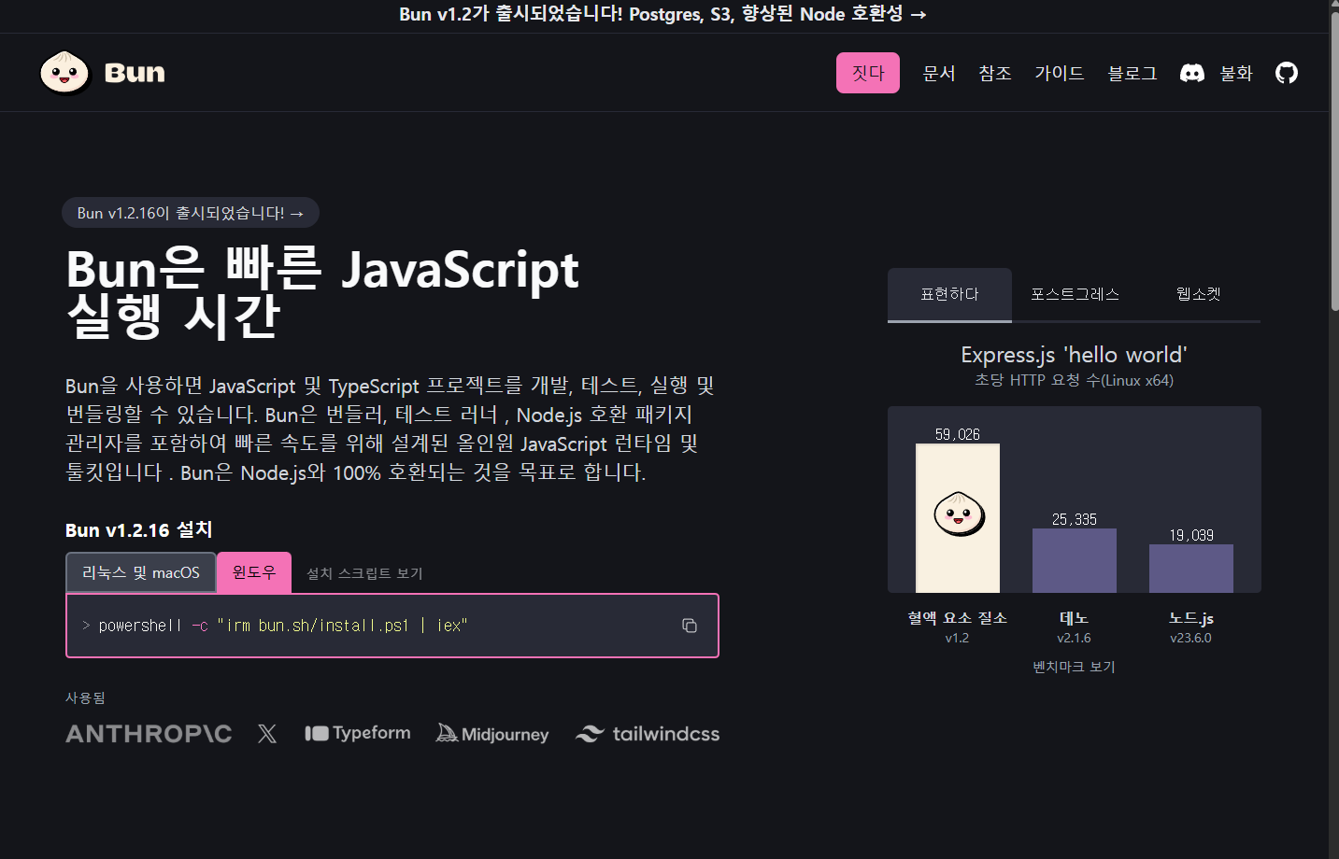The height and width of the screenshot is (859, 1339).
Task: Open the tailwindcss logo
Action: click(648, 734)
